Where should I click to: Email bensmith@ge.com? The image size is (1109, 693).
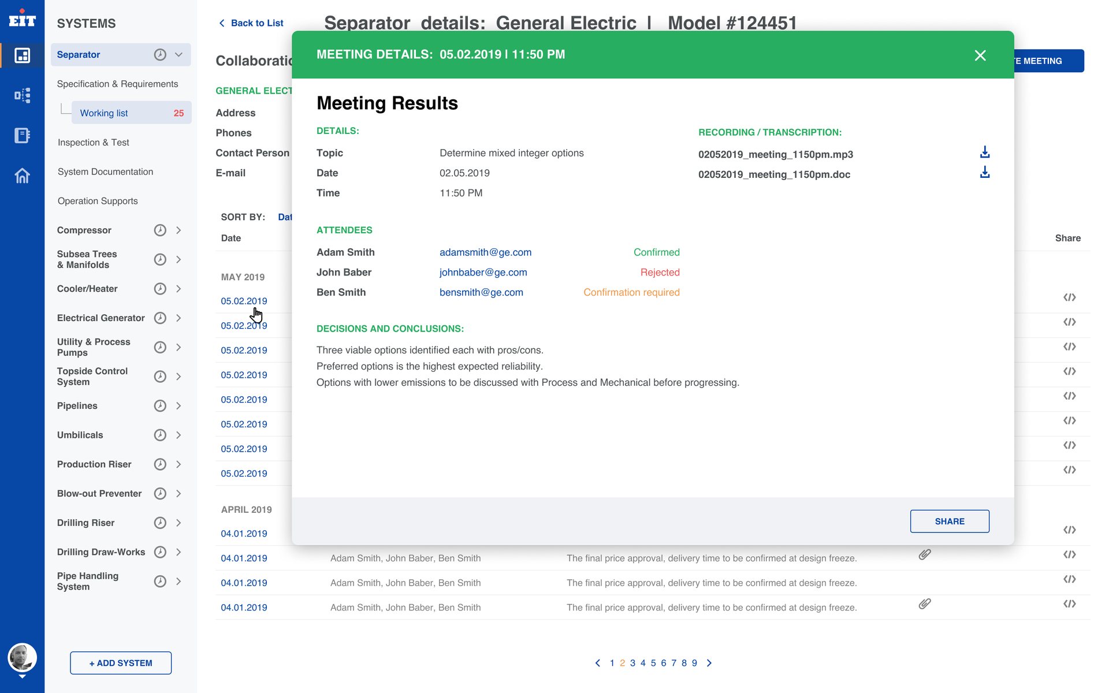point(481,292)
